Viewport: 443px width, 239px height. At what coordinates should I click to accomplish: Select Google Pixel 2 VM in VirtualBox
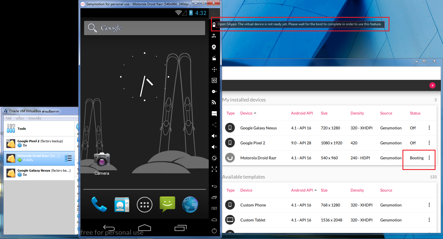(39, 143)
